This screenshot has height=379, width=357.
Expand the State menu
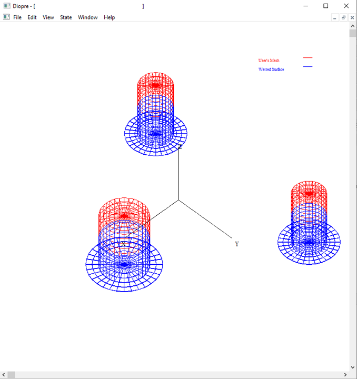(x=66, y=17)
